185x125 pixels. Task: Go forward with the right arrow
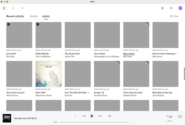(x=23, y=8)
